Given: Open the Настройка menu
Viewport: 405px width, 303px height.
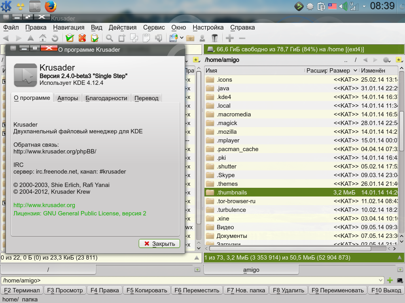Looking at the screenshot, I should pyautogui.click(x=208, y=27).
